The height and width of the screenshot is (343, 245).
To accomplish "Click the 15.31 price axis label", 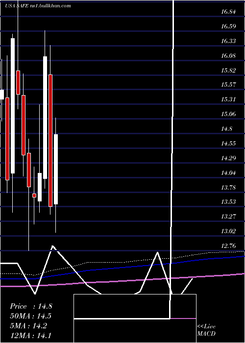I will (x=228, y=99).
